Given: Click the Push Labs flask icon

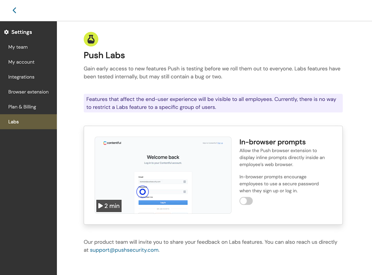Looking at the screenshot, I should click(91, 39).
